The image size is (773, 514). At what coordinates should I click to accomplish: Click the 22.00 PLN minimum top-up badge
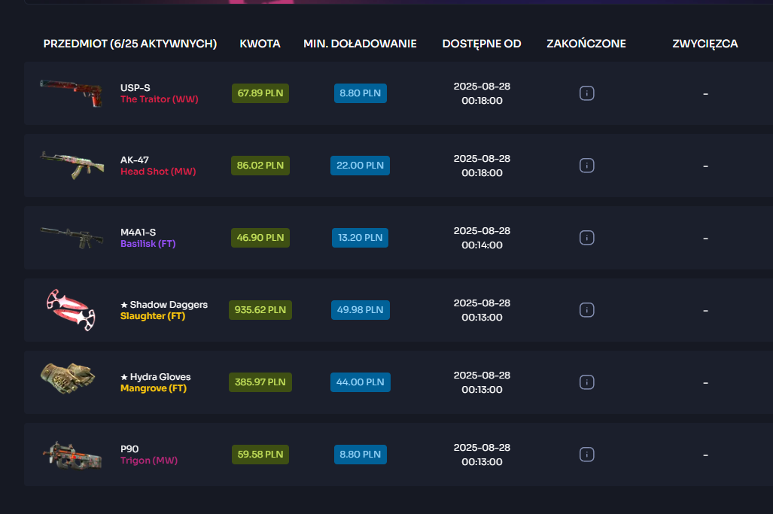click(361, 166)
